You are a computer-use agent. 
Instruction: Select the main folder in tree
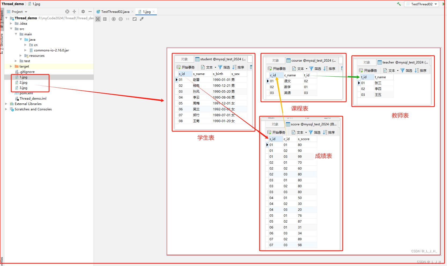click(28, 34)
